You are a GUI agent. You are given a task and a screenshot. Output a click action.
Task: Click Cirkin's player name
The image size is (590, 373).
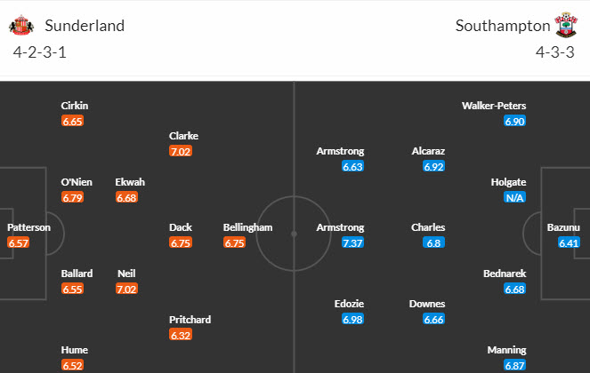point(75,106)
